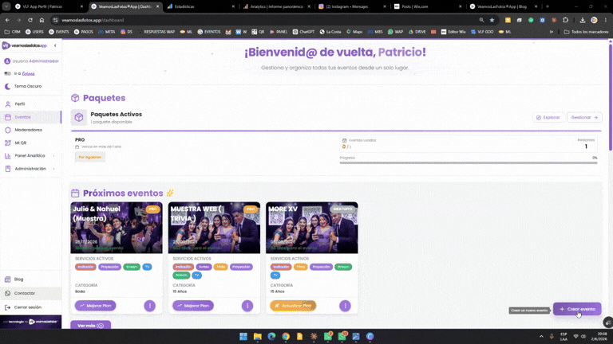Open Mi QR page
The width and height of the screenshot is (613, 344).
pyautogui.click(x=20, y=143)
